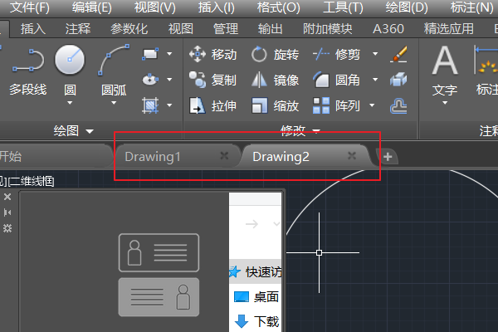The height and width of the screenshot is (332, 498).
Task: Switch to the 附加模块 ribbon tab
Action: pyautogui.click(x=328, y=29)
